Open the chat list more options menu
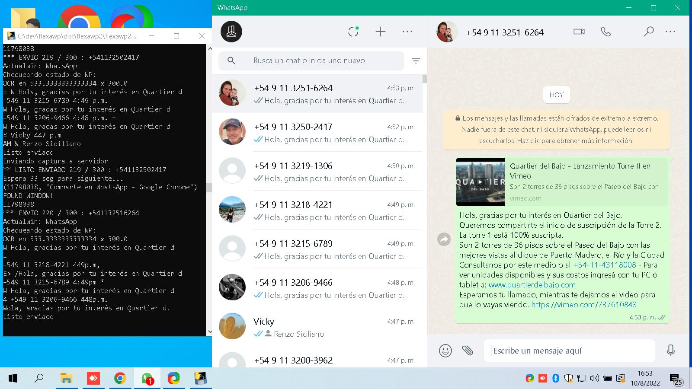Viewport: 692px width, 389px height. coord(407,32)
